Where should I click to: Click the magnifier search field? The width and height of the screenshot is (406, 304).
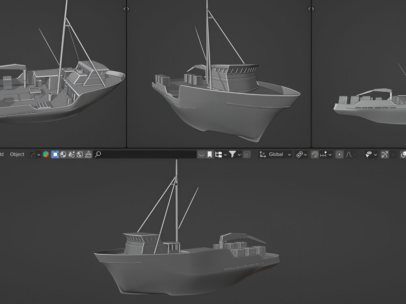[x=145, y=154]
